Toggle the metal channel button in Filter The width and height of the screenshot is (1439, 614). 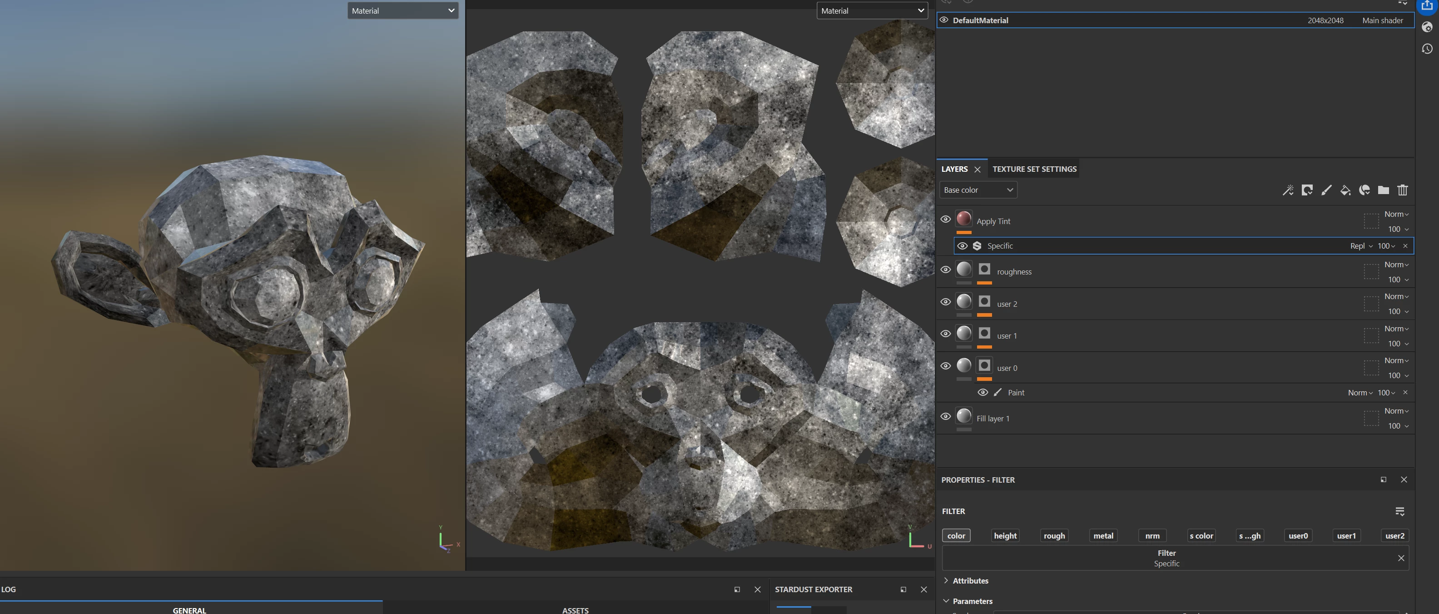(x=1103, y=535)
